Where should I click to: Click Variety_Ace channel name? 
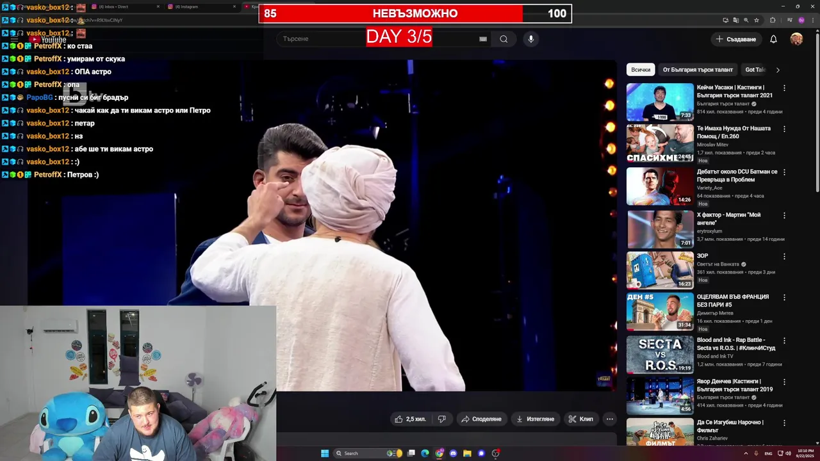click(710, 188)
